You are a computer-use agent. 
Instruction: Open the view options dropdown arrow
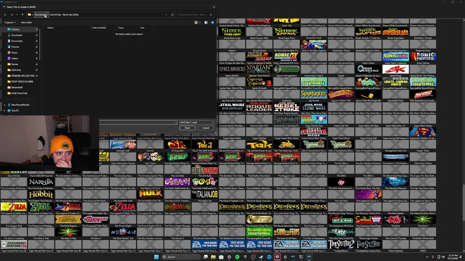(x=200, y=22)
